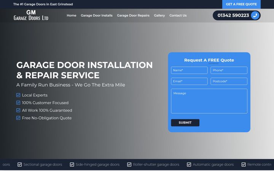Click the '100% Customer Focused' text
The image size is (274, 171).
[x=45, y=103]
